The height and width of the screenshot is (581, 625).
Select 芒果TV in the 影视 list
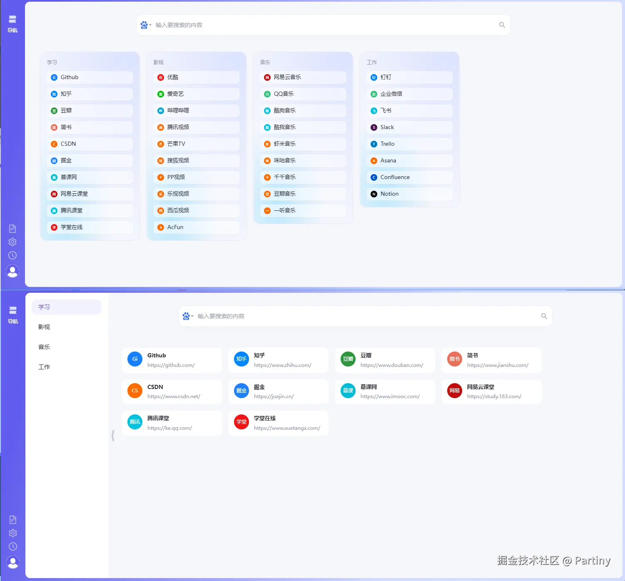pos(197,144)
